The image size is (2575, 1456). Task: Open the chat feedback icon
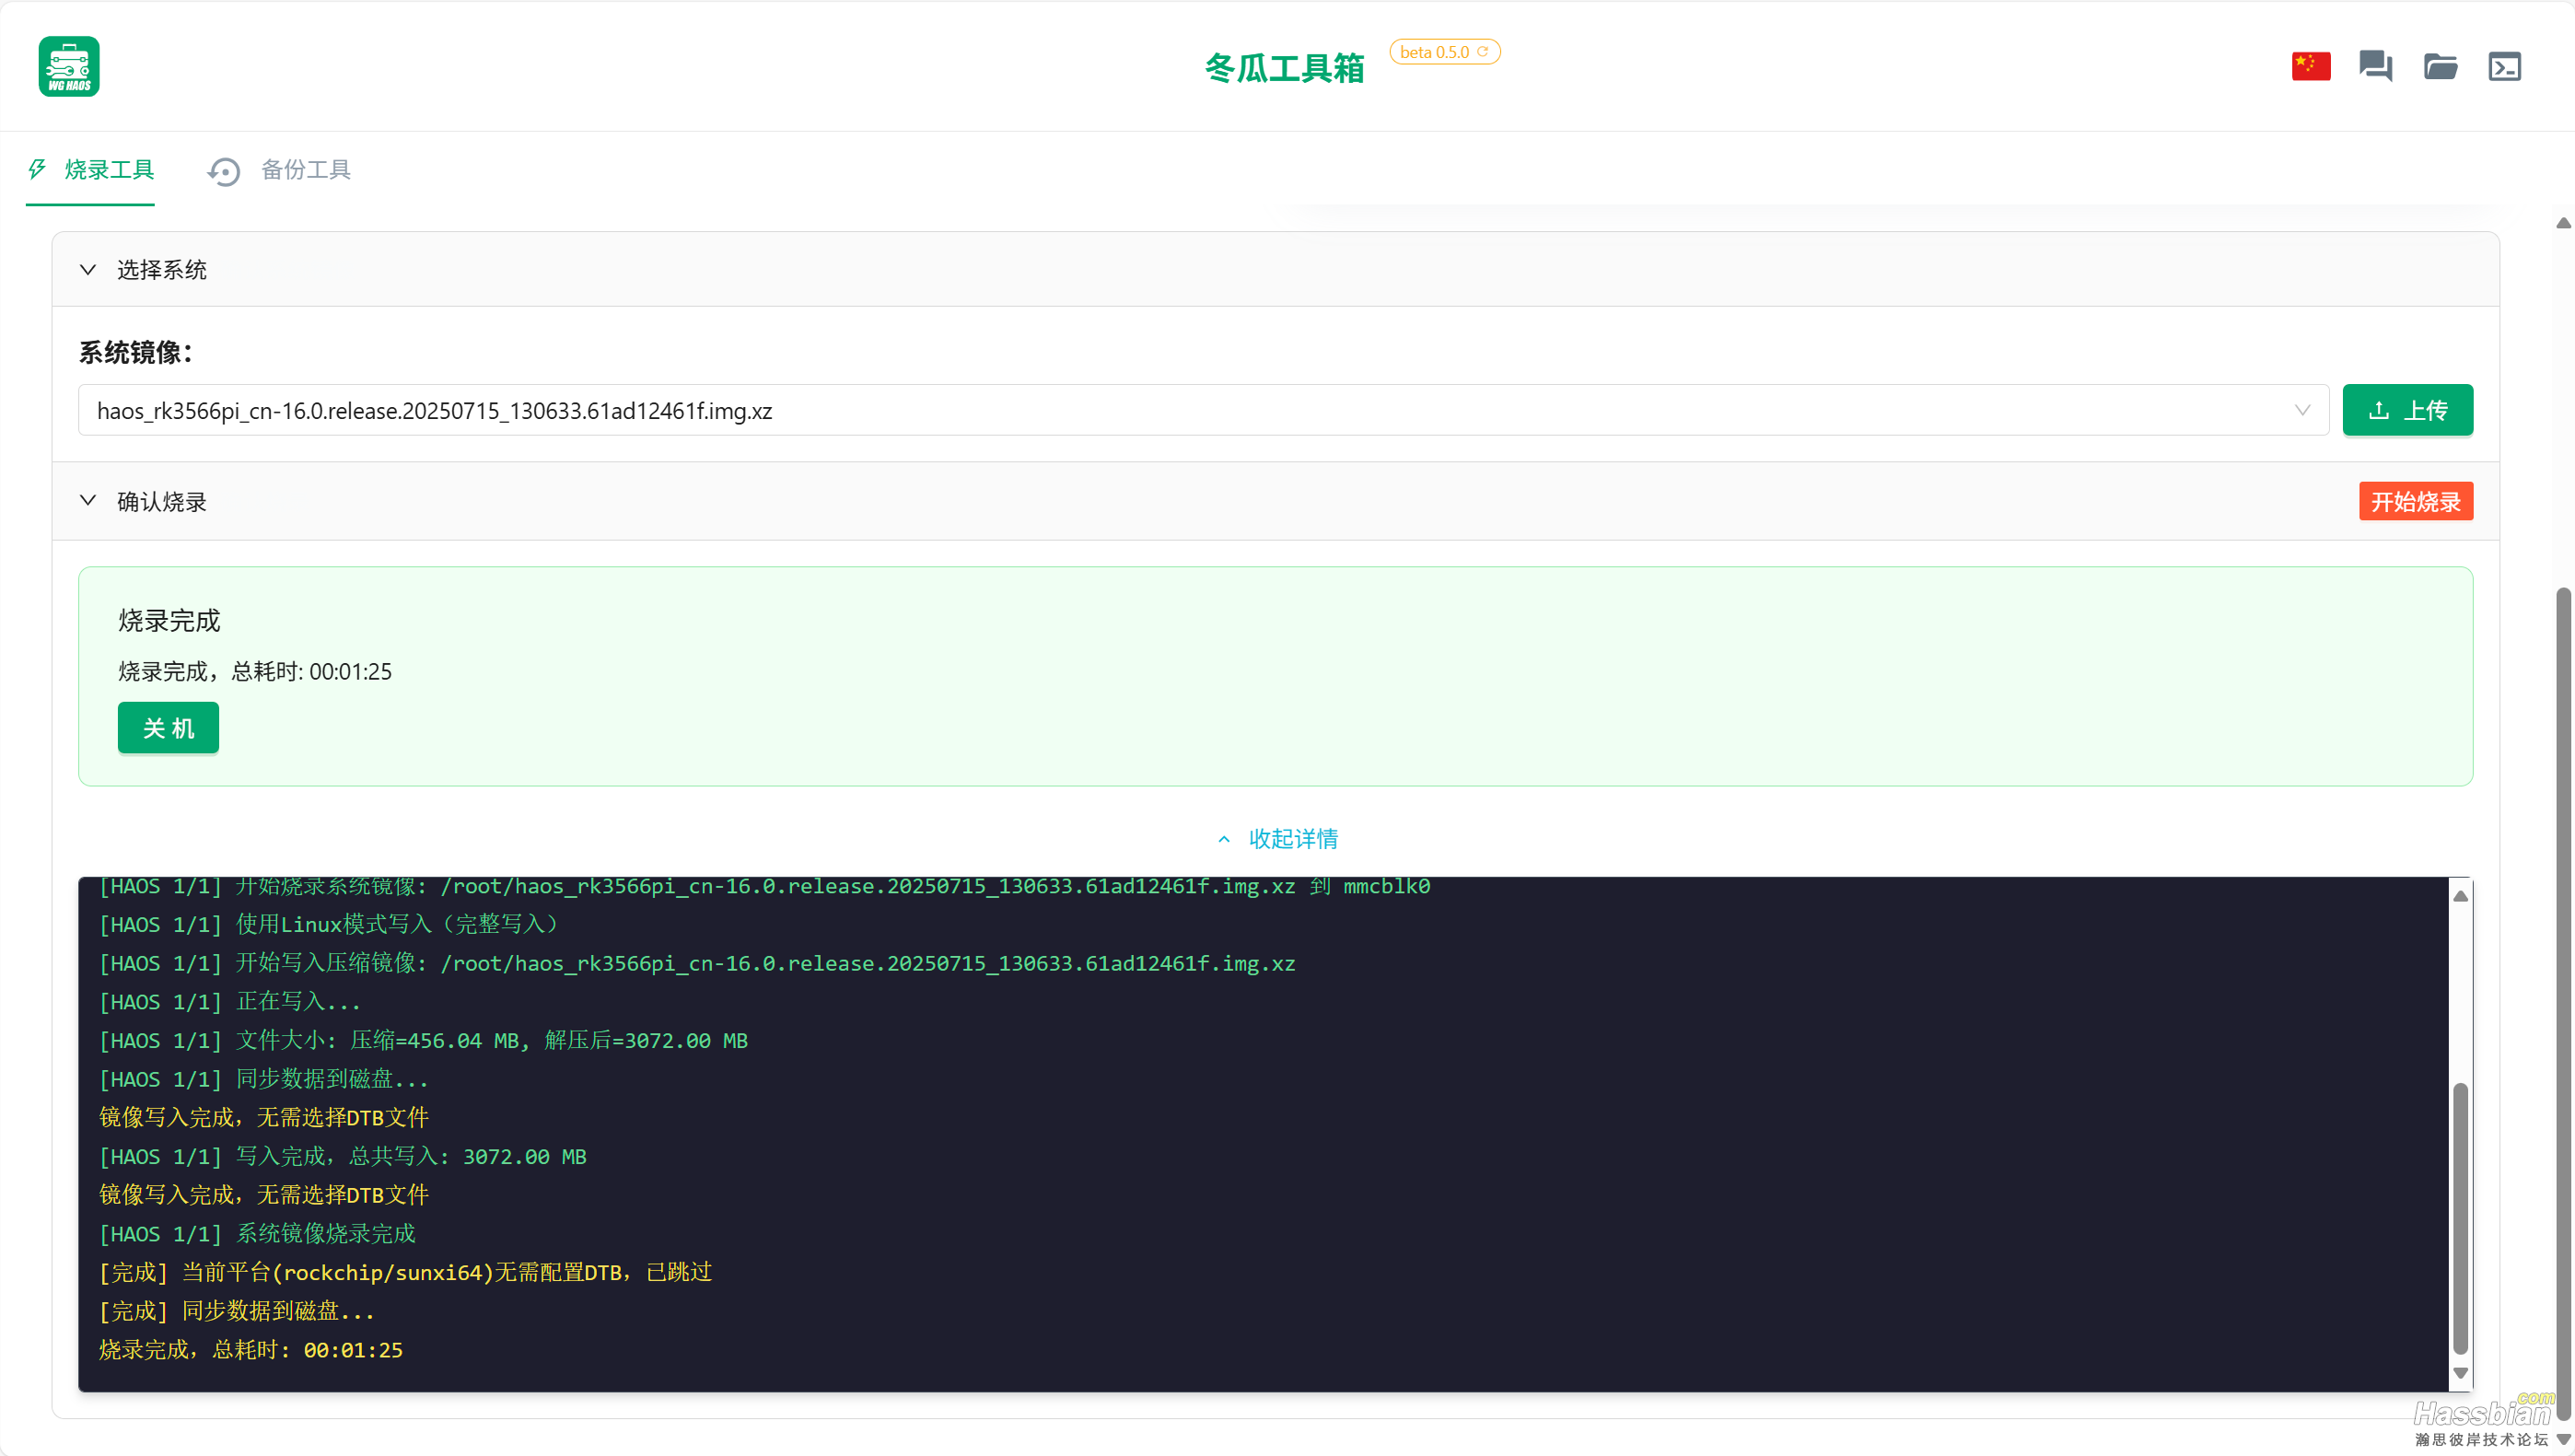coord(2375,66)
